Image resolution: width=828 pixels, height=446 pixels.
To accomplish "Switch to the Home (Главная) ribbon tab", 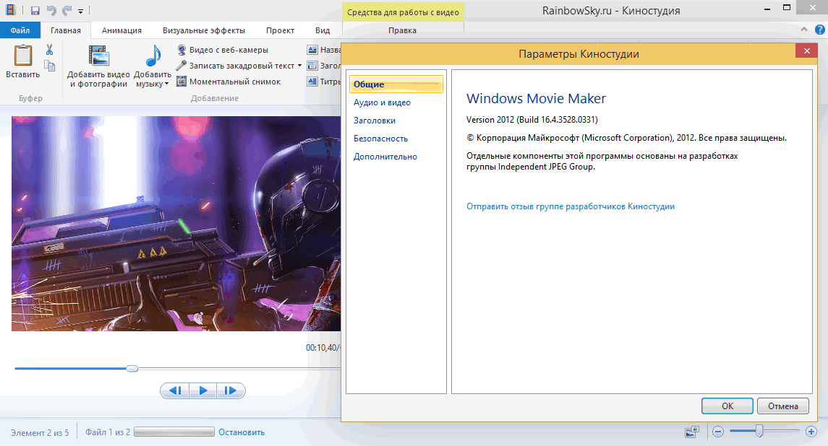I will click(66, 30).
